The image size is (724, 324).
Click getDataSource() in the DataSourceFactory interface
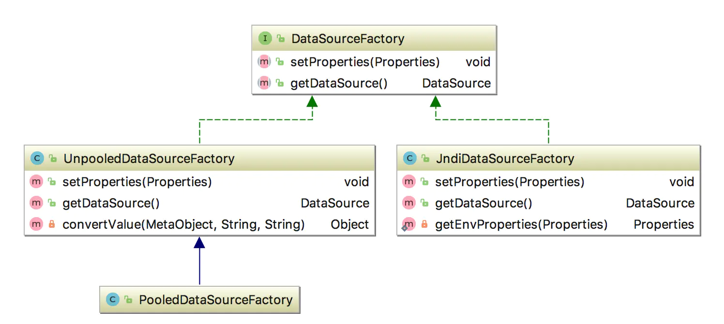339,83
